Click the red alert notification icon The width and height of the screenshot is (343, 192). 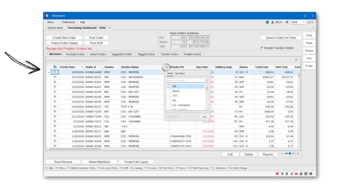277,174
